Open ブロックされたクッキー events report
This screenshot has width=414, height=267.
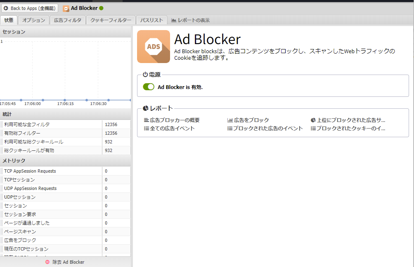point(351,129)
